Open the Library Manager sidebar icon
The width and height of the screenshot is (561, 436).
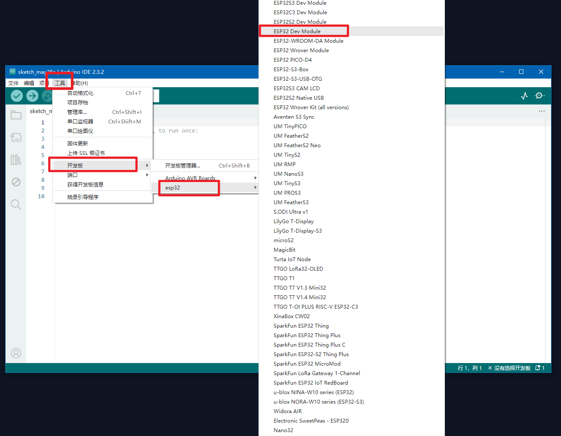[x=16, y=160]
